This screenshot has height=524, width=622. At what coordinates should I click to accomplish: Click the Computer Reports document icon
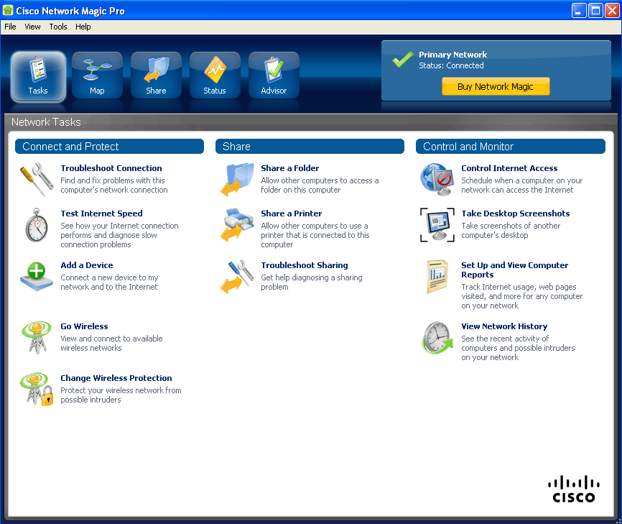click(x=437, y=277)
